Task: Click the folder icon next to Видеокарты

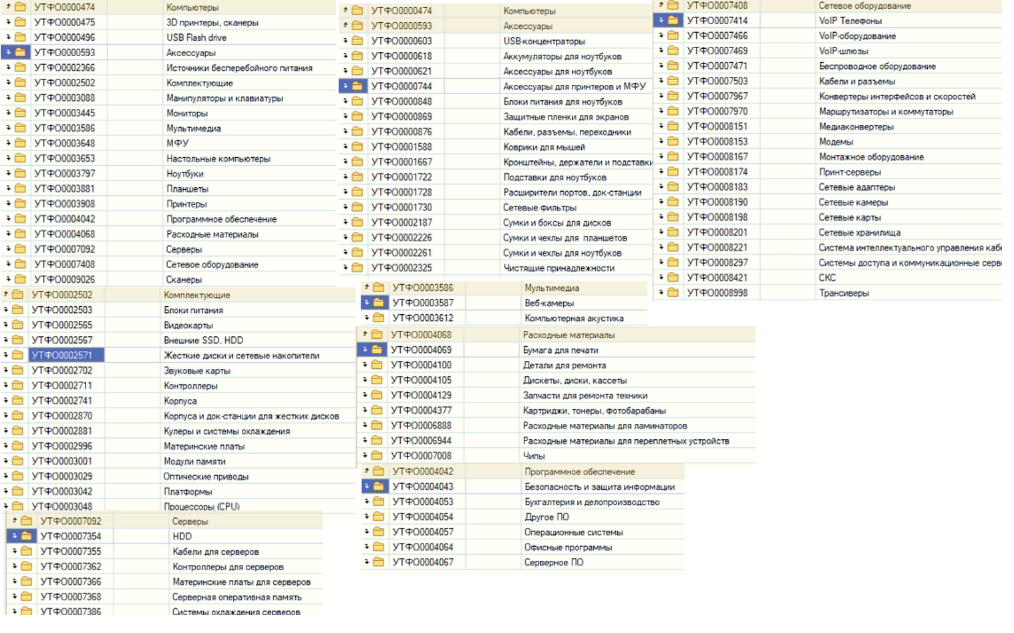Action: 17,325
